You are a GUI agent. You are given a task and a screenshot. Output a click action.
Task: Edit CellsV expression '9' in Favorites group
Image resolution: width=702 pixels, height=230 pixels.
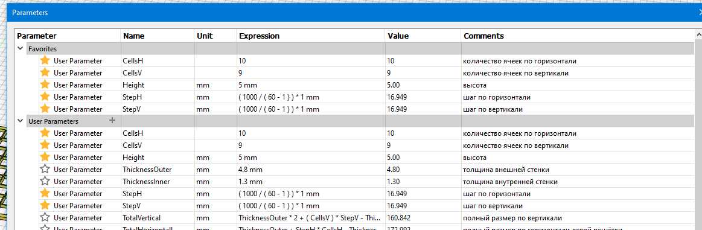click(x=311, y=73)
